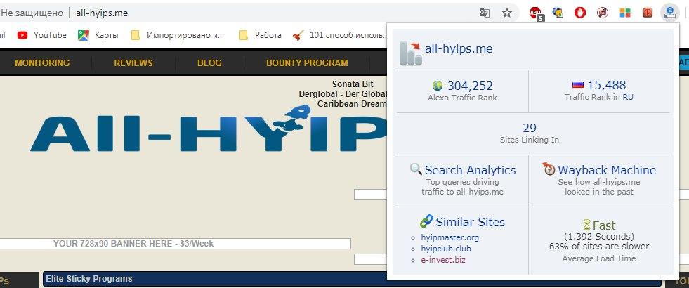This screenshot has width=689, height=288.
Task: Click the red hand AdBlock extension icon
Action: [x=580, y=13]
